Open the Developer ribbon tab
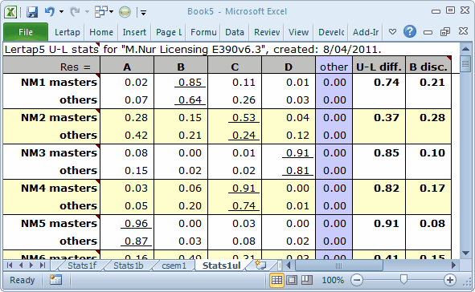The height and width of the screenshot is (292, 475). point(331,32)
